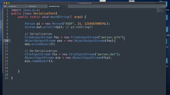
Task: Click the forward navigation arrow left of tabs
Action: click(6, 6)
